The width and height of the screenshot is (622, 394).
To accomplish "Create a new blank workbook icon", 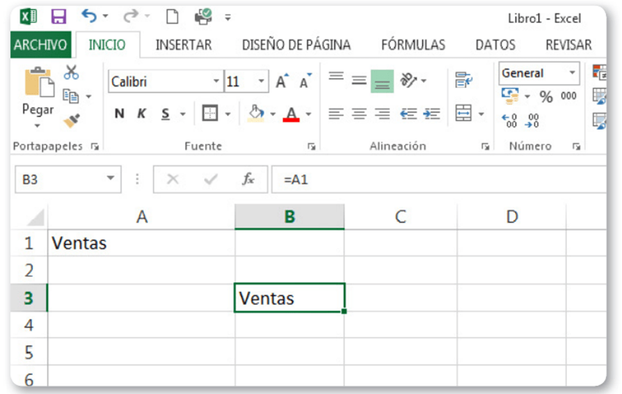I will click(x=172, y=17).
